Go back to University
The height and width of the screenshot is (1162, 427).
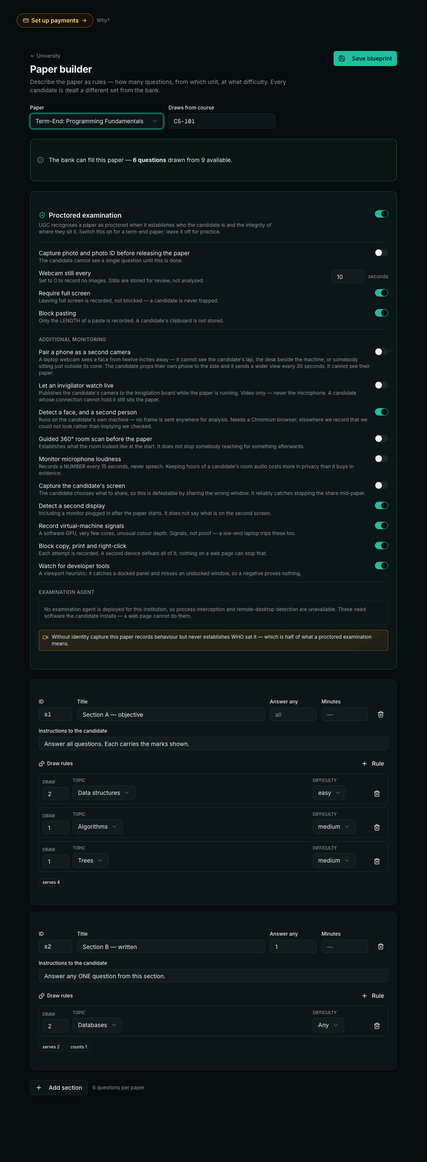tap(45, 56)
